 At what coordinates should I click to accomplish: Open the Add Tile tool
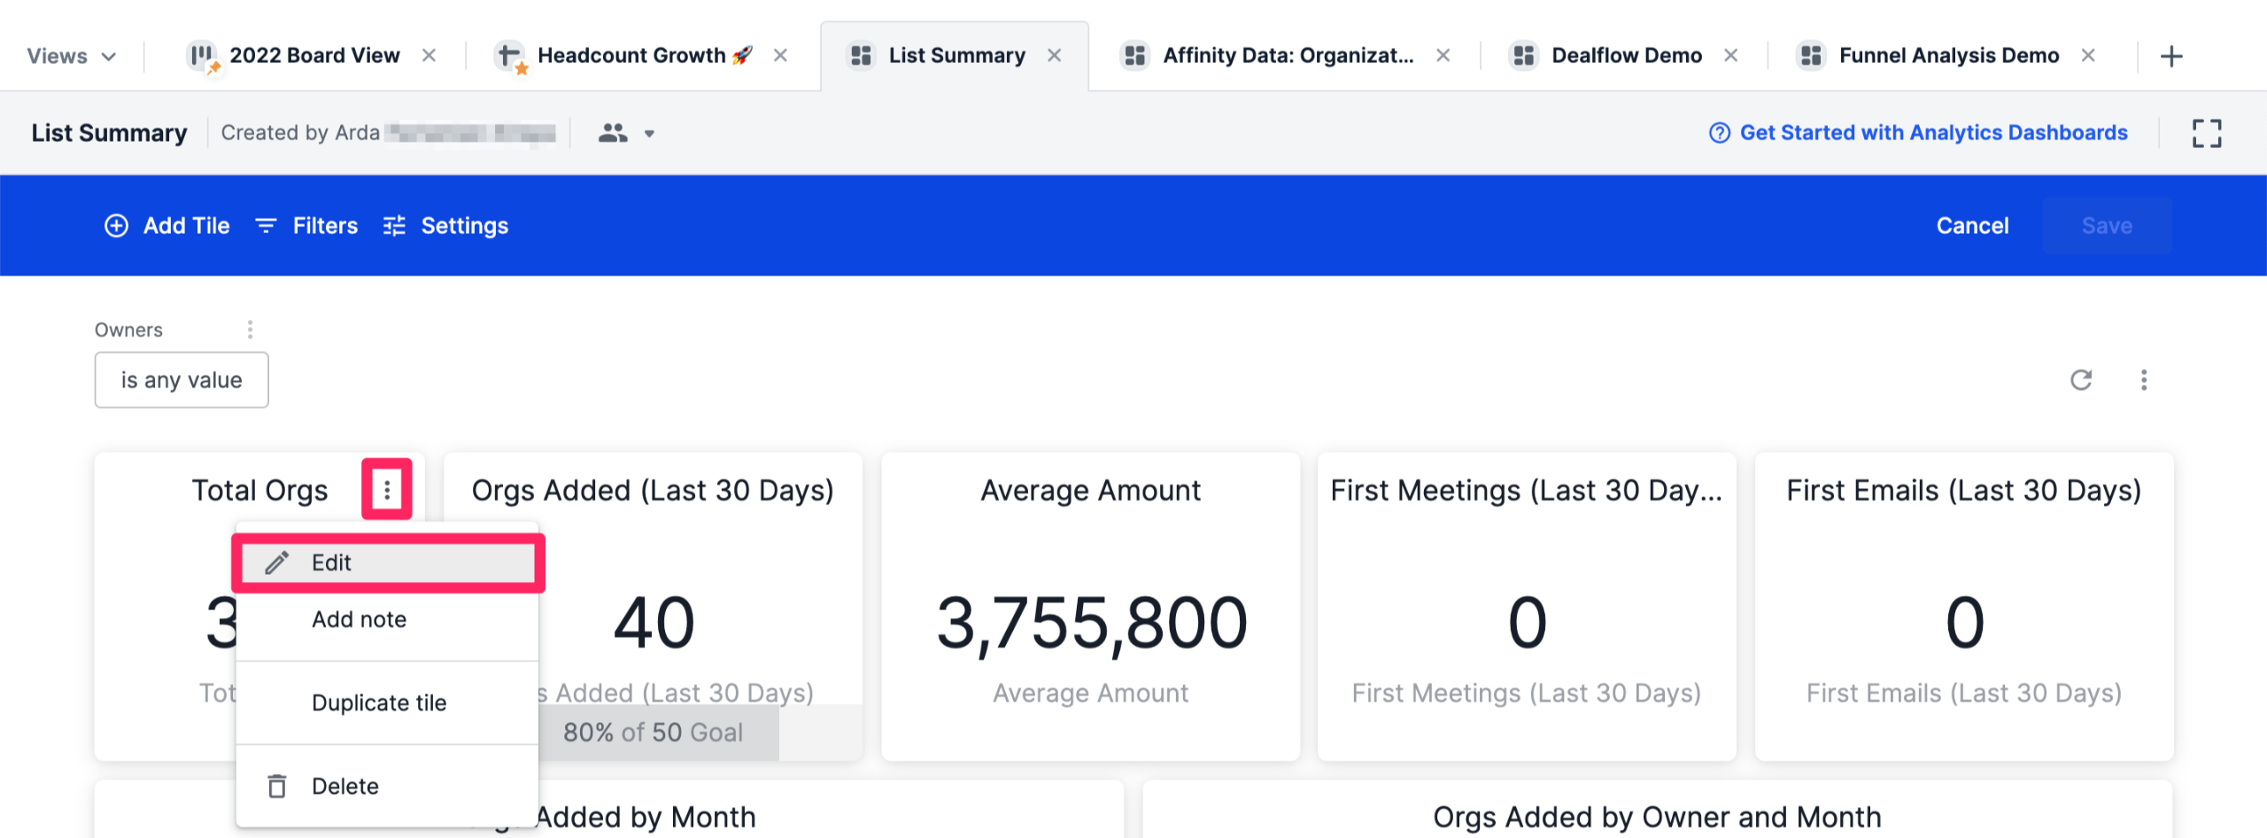(167, 226)
